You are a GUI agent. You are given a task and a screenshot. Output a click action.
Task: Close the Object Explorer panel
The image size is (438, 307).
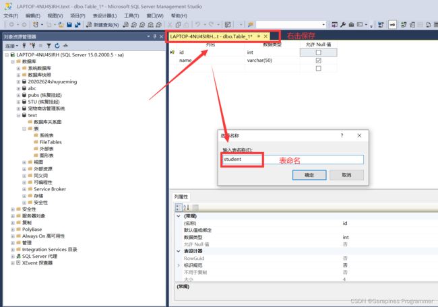pyautogui.click(x=161, y=36)
